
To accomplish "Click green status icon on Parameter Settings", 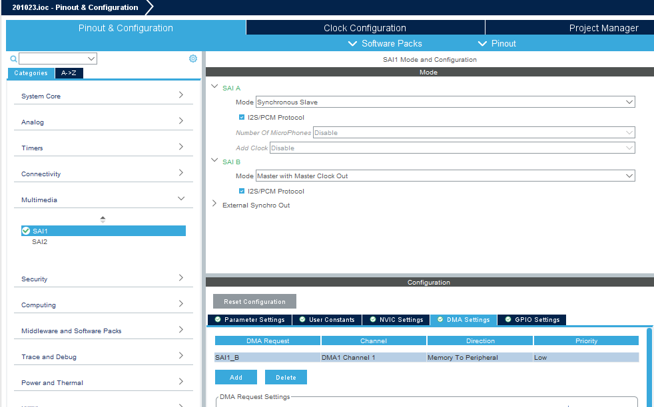I will click(217, 320).
